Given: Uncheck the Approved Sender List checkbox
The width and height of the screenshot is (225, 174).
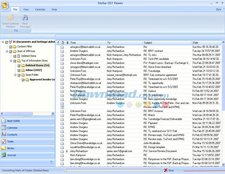Looking at the screenshot, I should (23, 80).
